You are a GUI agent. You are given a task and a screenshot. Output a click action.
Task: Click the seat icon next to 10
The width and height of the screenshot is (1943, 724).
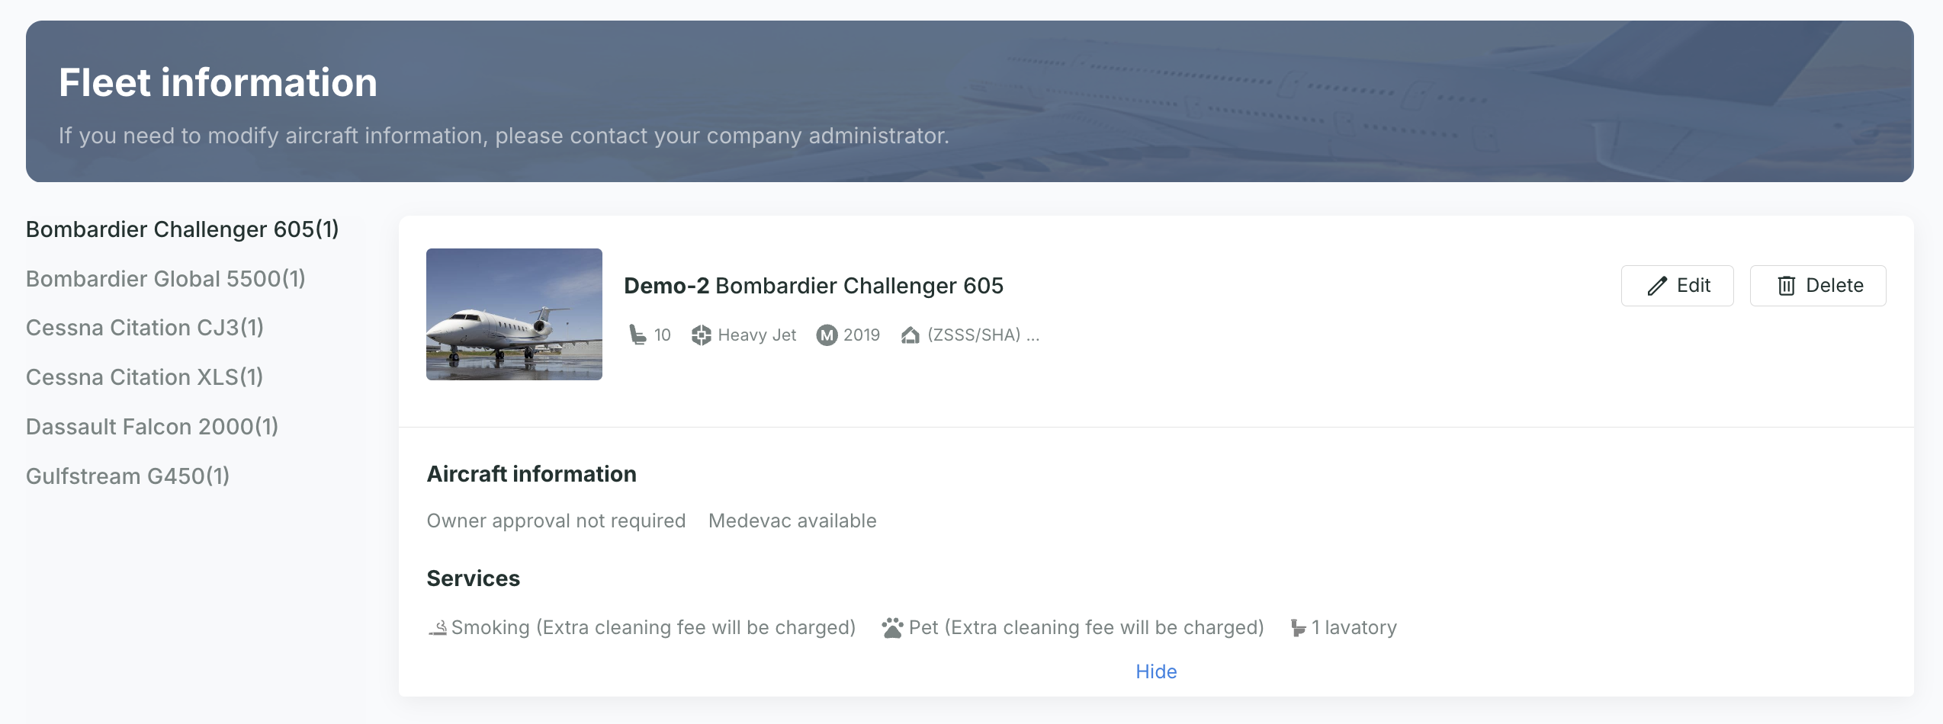[x=637, y=335]
